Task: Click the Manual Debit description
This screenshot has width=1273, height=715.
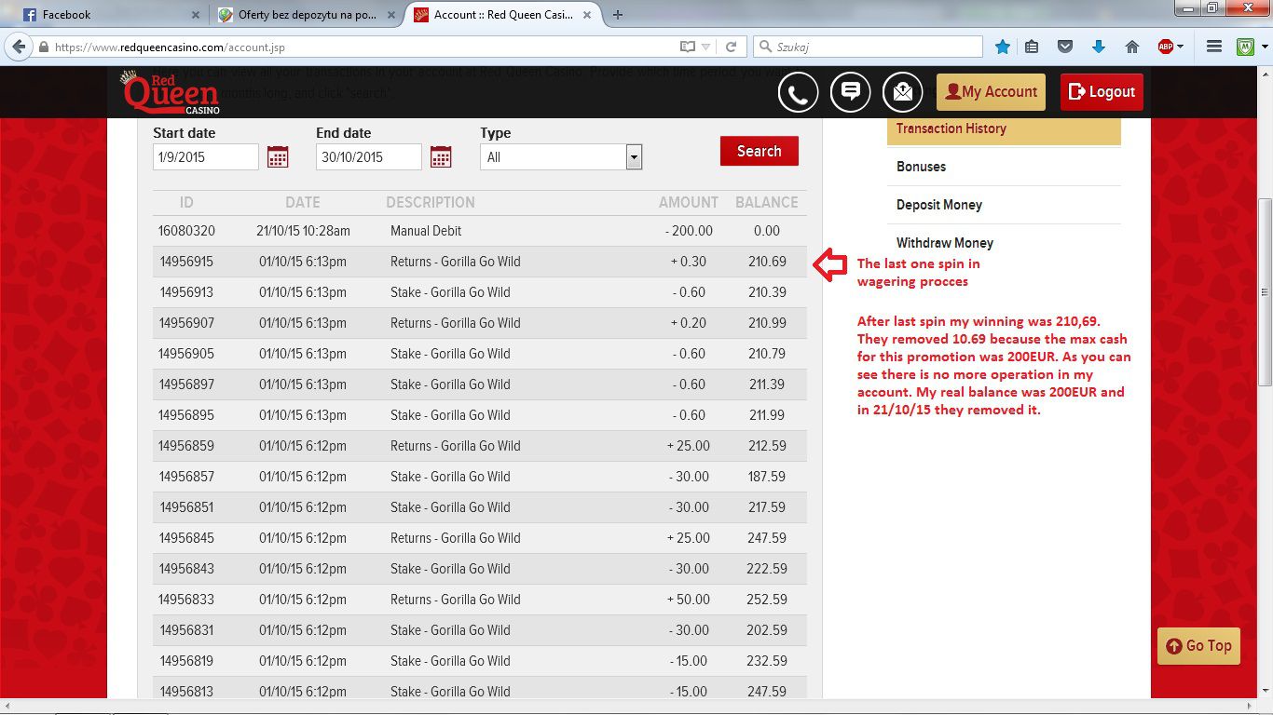Action: tap(426, 231)
